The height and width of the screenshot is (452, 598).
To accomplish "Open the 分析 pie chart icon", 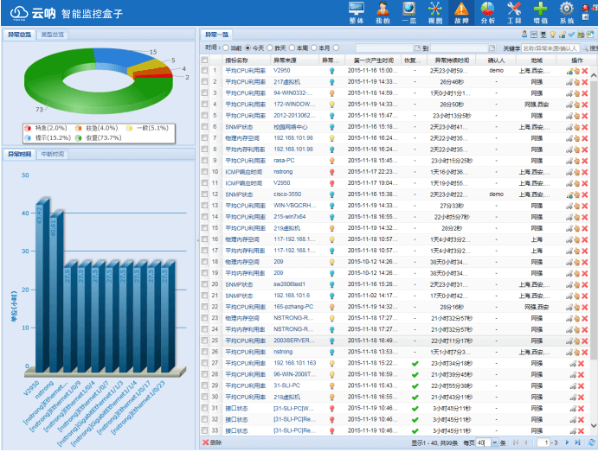I will tap(487, 10).
